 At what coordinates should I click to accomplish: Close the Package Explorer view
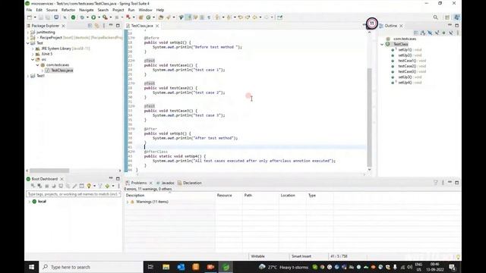(x=64, y=26)
